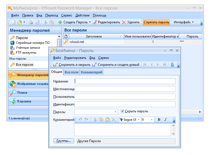Go to first record arrow in dialog
The height and width of the screenshot is (155, 215).
(145, 65)
